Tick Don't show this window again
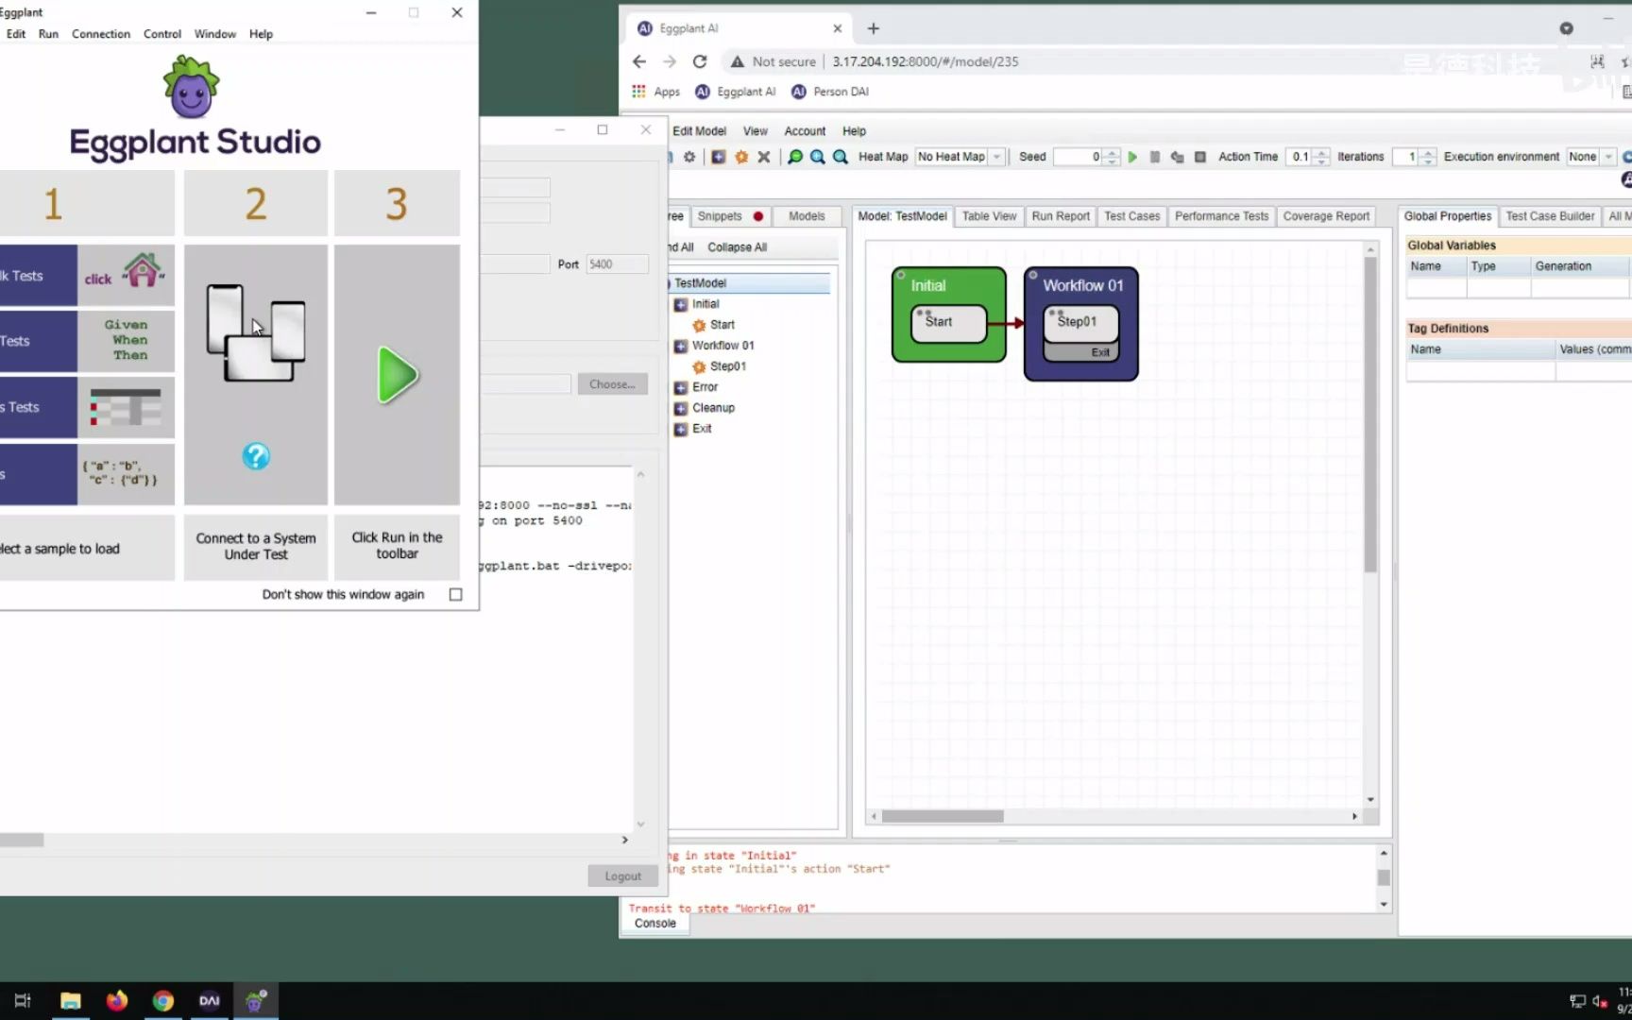 pos(456,594)
